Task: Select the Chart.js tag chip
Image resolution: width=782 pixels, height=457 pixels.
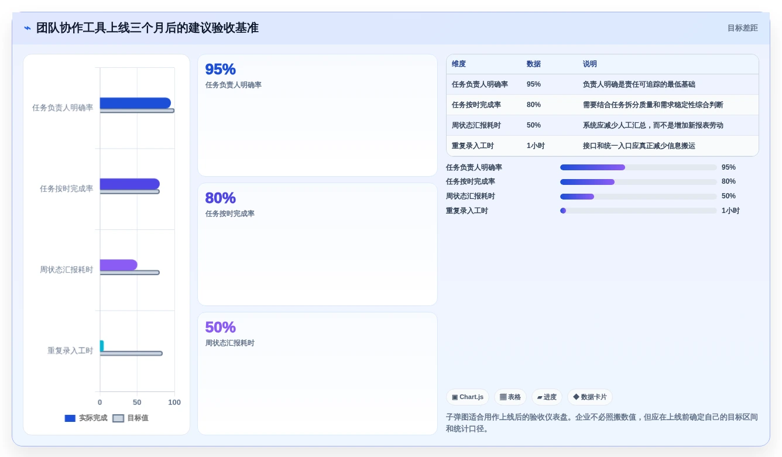Action: pyautogui.click(x=467, y=397)
